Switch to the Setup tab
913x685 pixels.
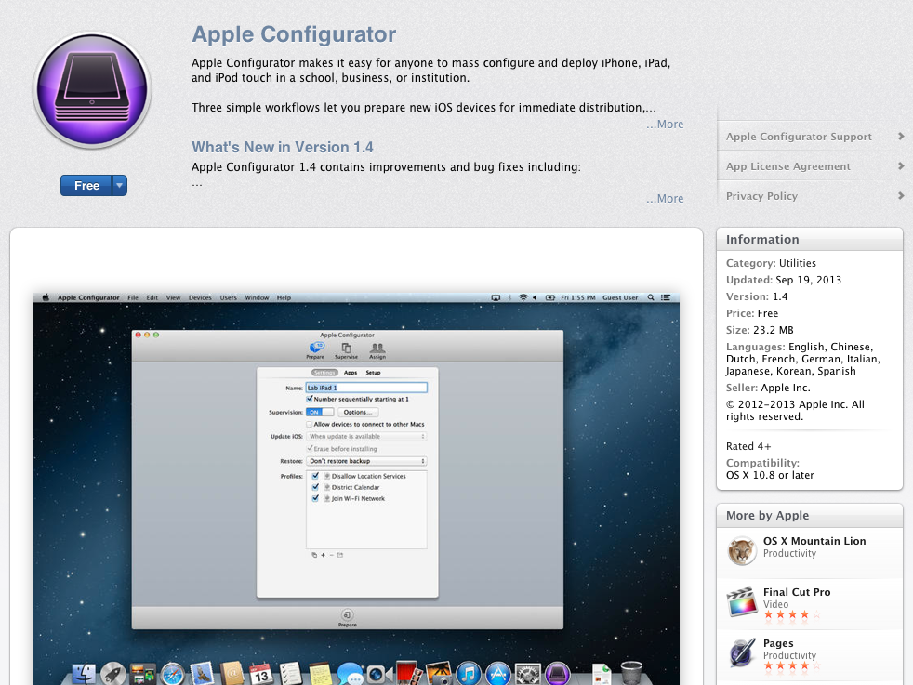point(373,372)
